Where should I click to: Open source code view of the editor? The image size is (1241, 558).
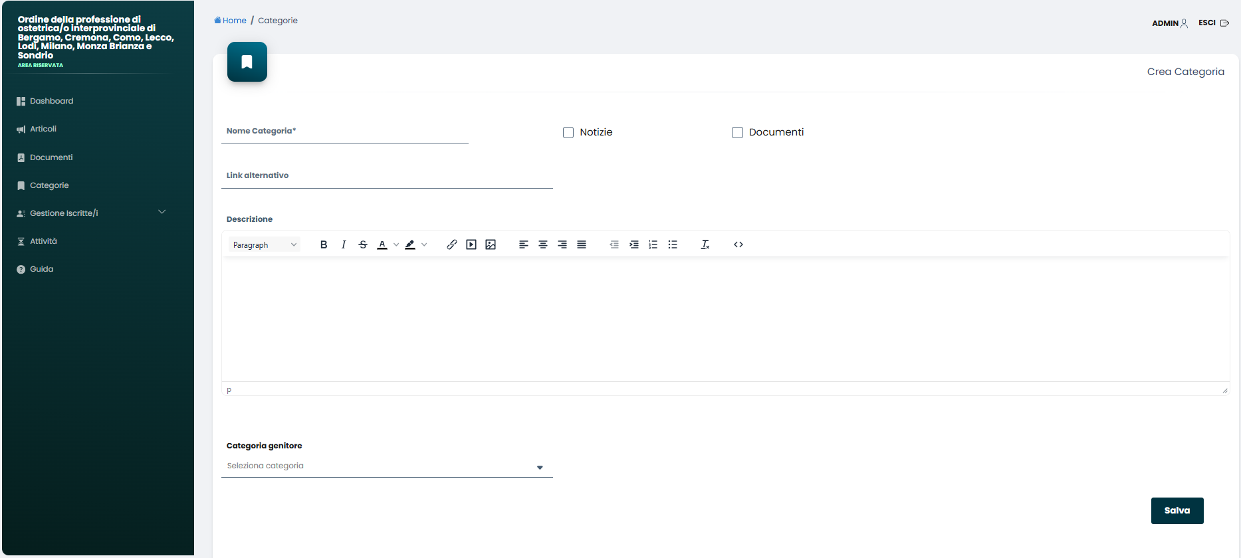point(738,244)
